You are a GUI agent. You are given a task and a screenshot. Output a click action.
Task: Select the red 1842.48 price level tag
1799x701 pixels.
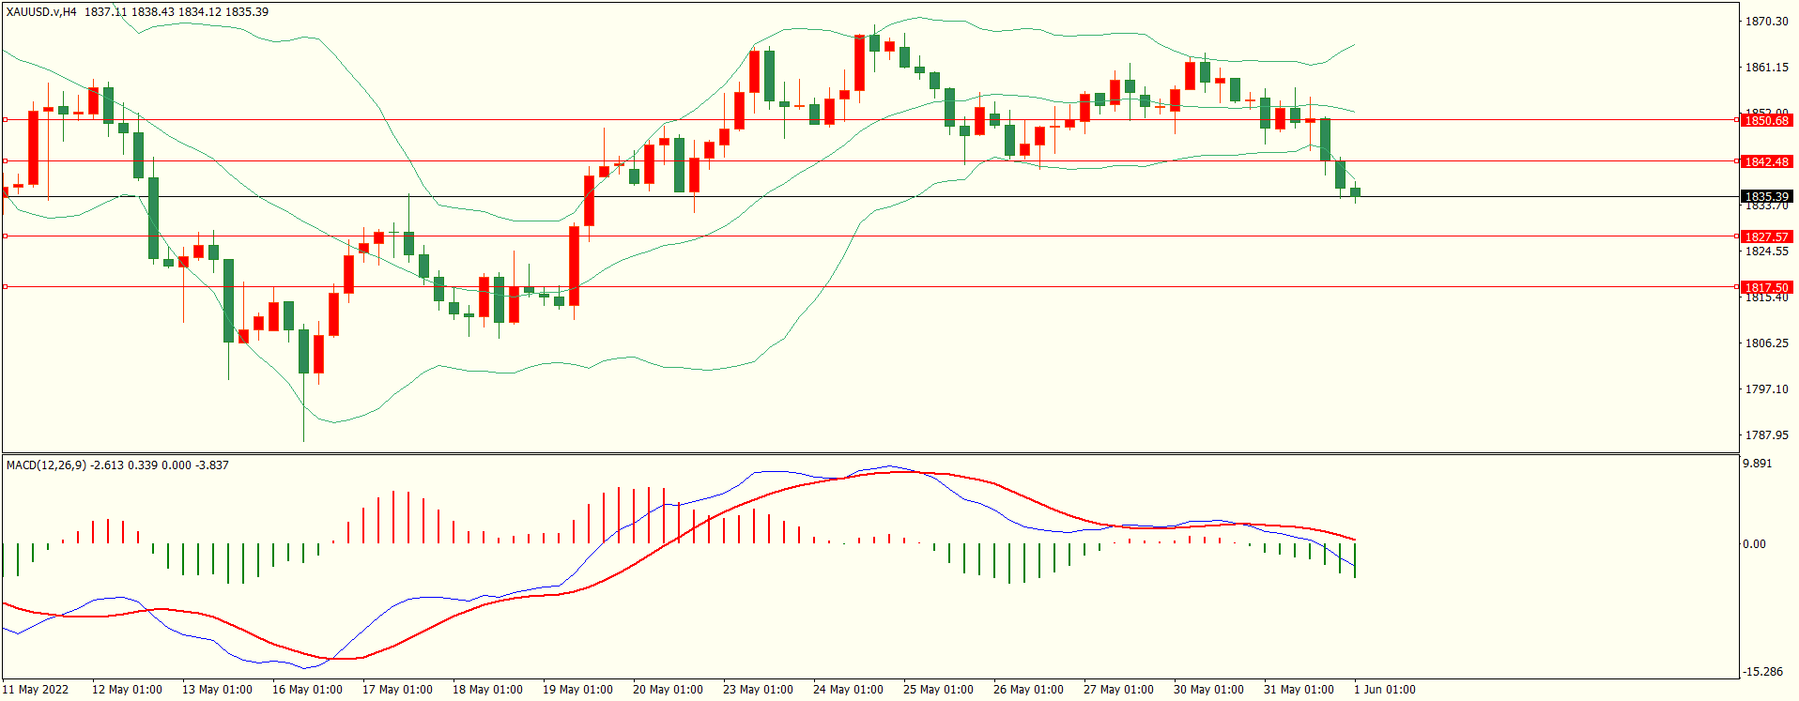(1766, 161)
